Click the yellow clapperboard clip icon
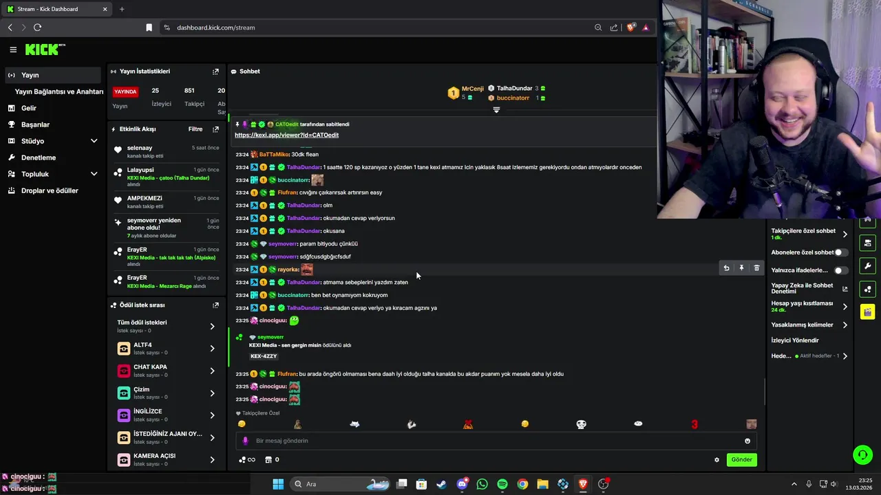The height and width of the screenshot is (495, 881). coord(868,312)
